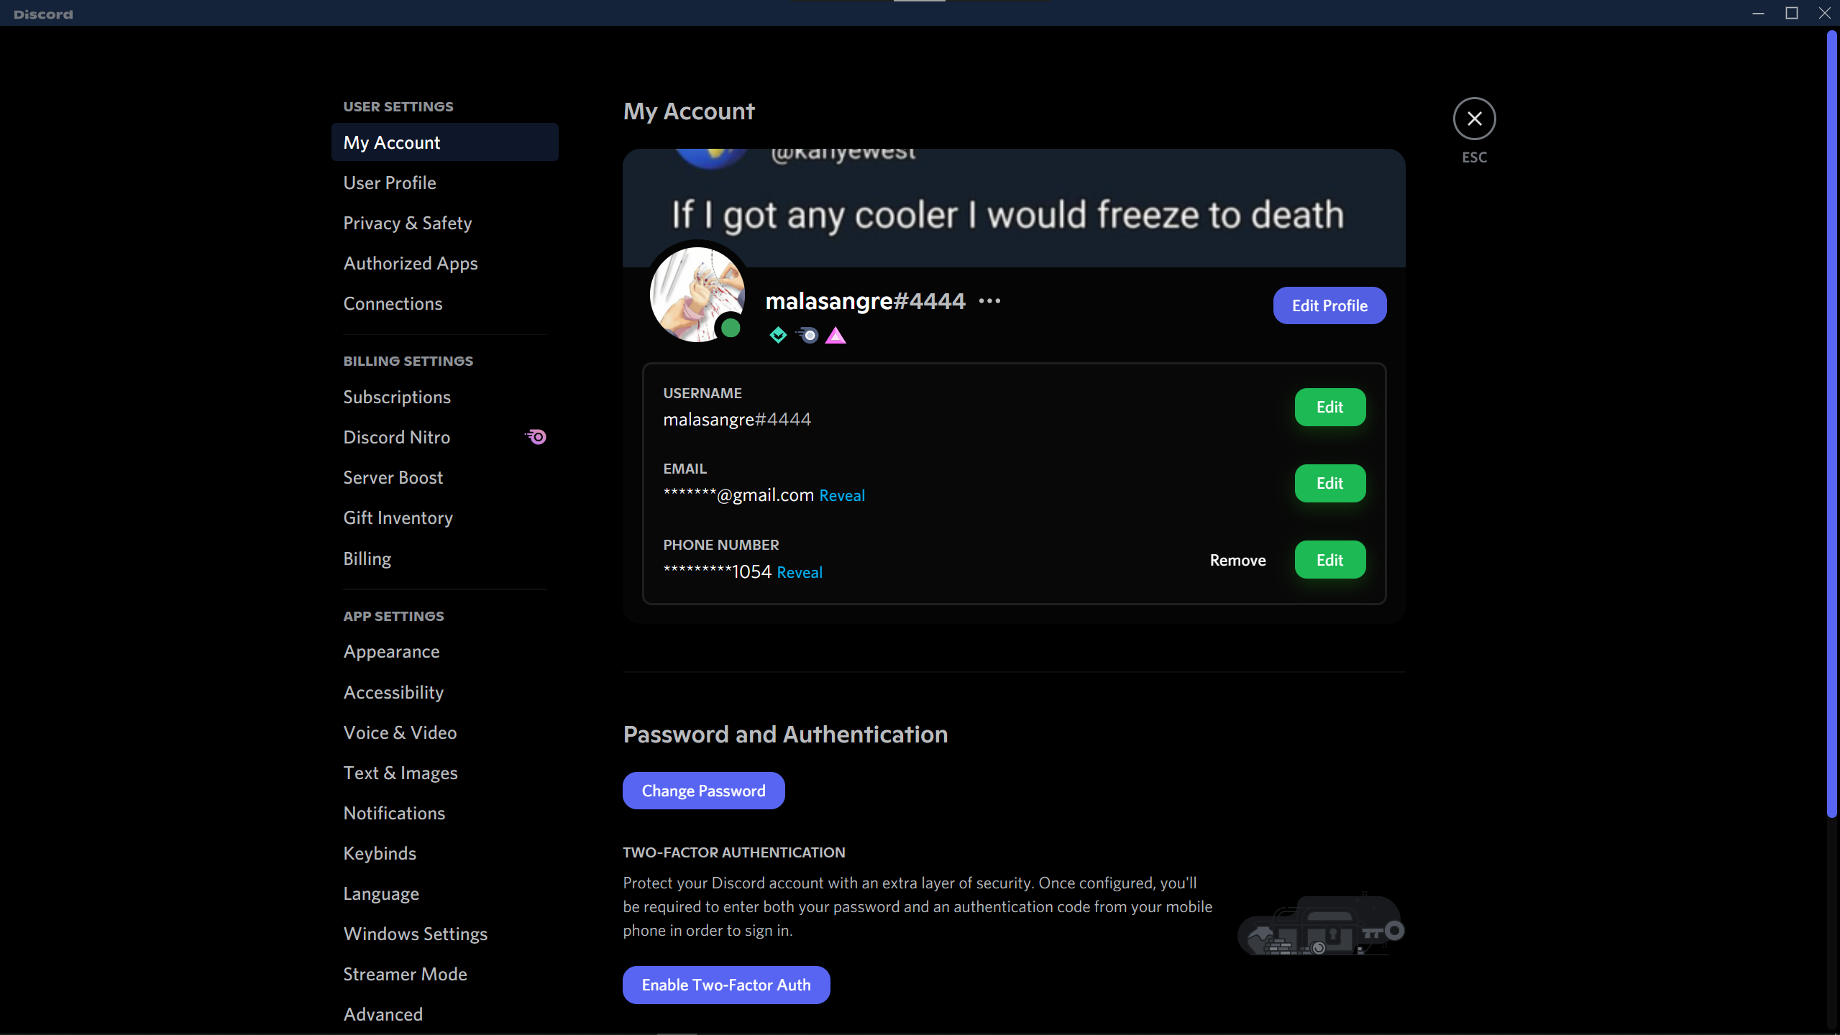Go to Billing settings
Image resolution: width=1840 pixels, height=1035 pixels.
pyautogui.click(x=445, y=558)
